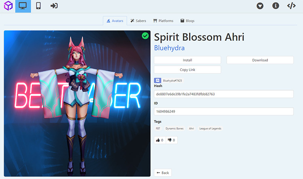Click the Copy Link button
This screenshot has width=303, height=179.
click(x=187, y=70)
